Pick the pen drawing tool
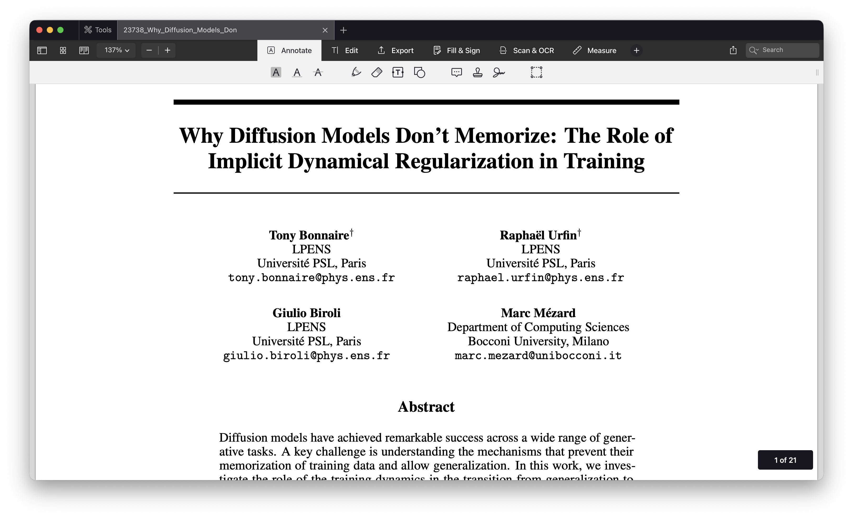 pyautogui.click(x=356, y=72)
